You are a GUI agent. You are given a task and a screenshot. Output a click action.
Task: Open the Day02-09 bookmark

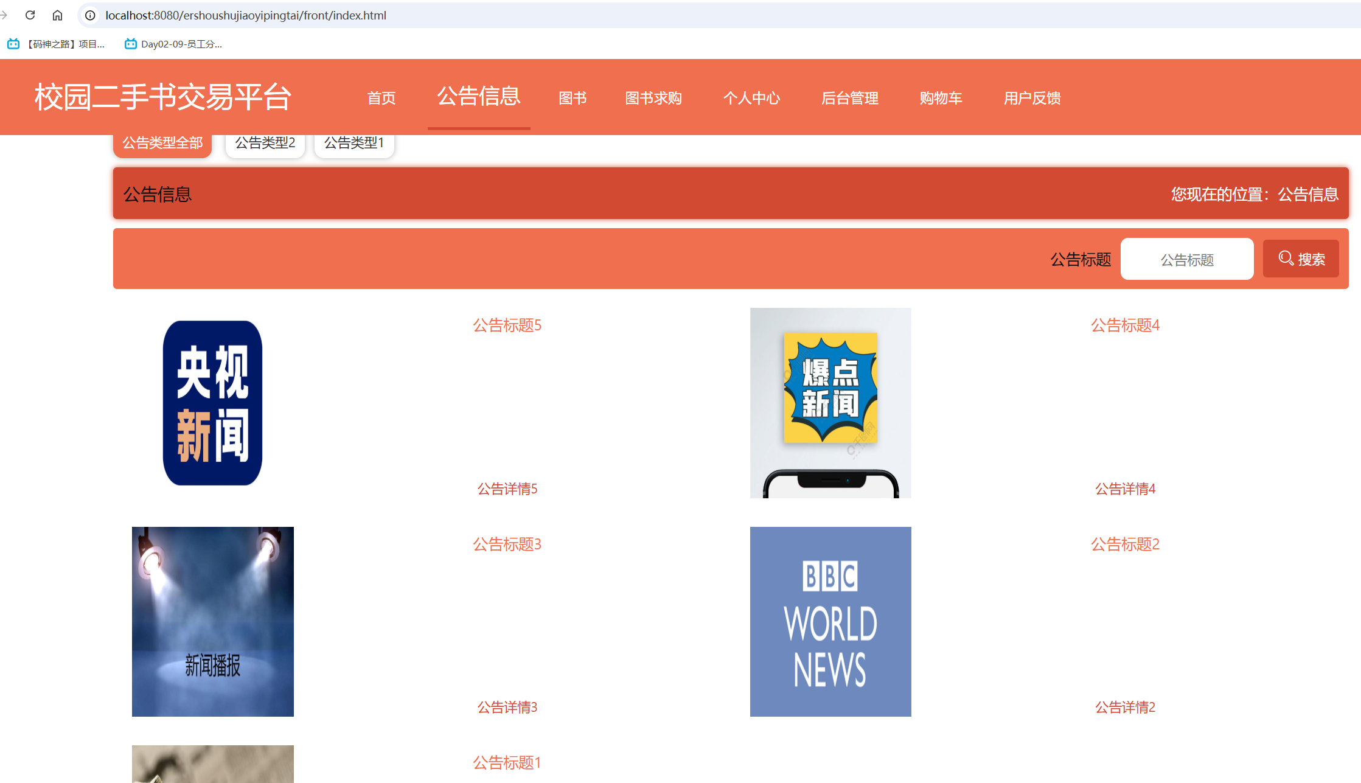point(173,44)
